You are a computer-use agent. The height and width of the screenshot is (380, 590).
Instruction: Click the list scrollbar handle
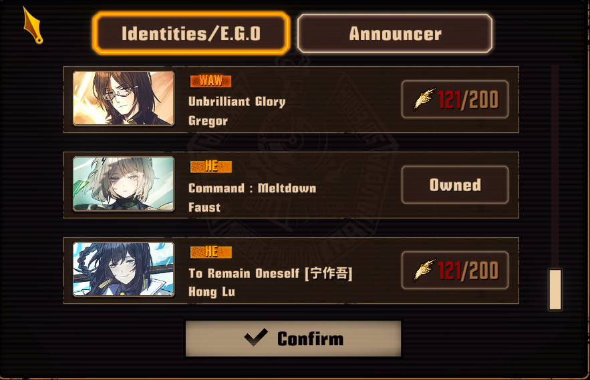tap(555, 289)
